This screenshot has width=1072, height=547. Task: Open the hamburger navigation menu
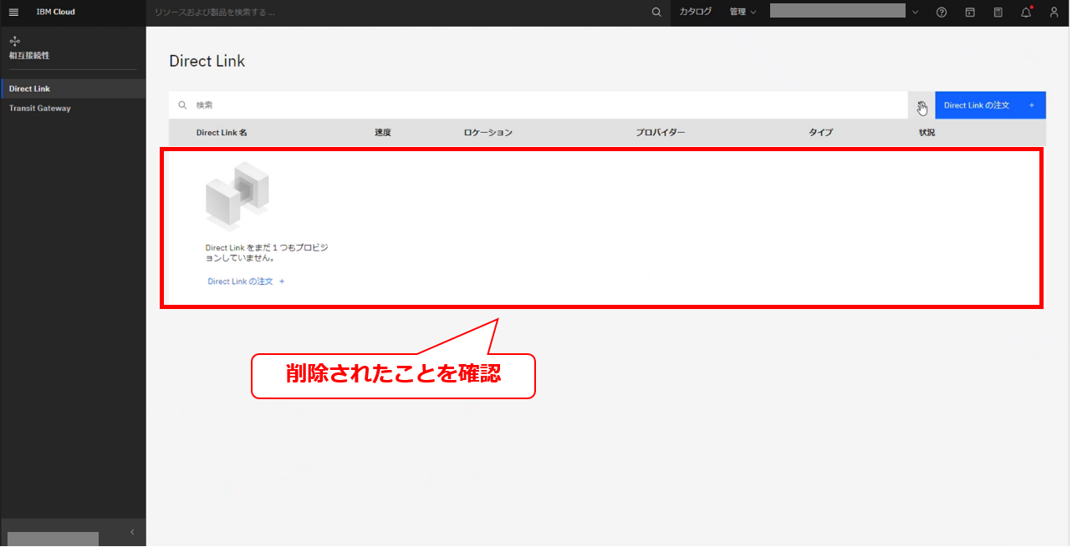13,13
